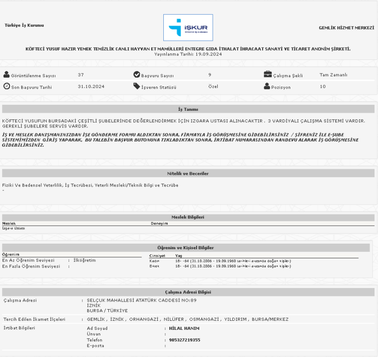Click the İş Tanımı section header
The image size is (378, 357).
click(188, 109)
